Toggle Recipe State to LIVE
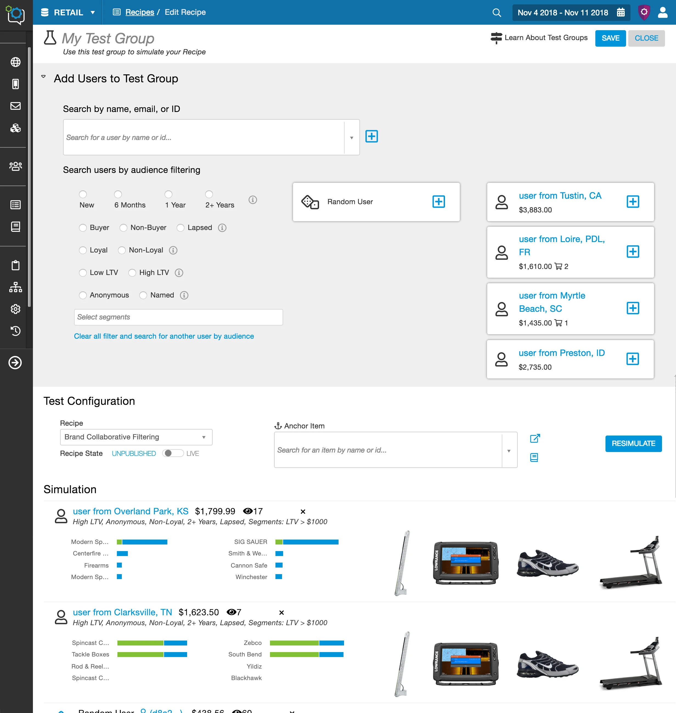This screenshot has height=713, width=676. [173, 453]
